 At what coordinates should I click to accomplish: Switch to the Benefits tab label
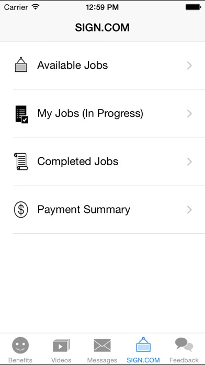(x=20, y=360)
